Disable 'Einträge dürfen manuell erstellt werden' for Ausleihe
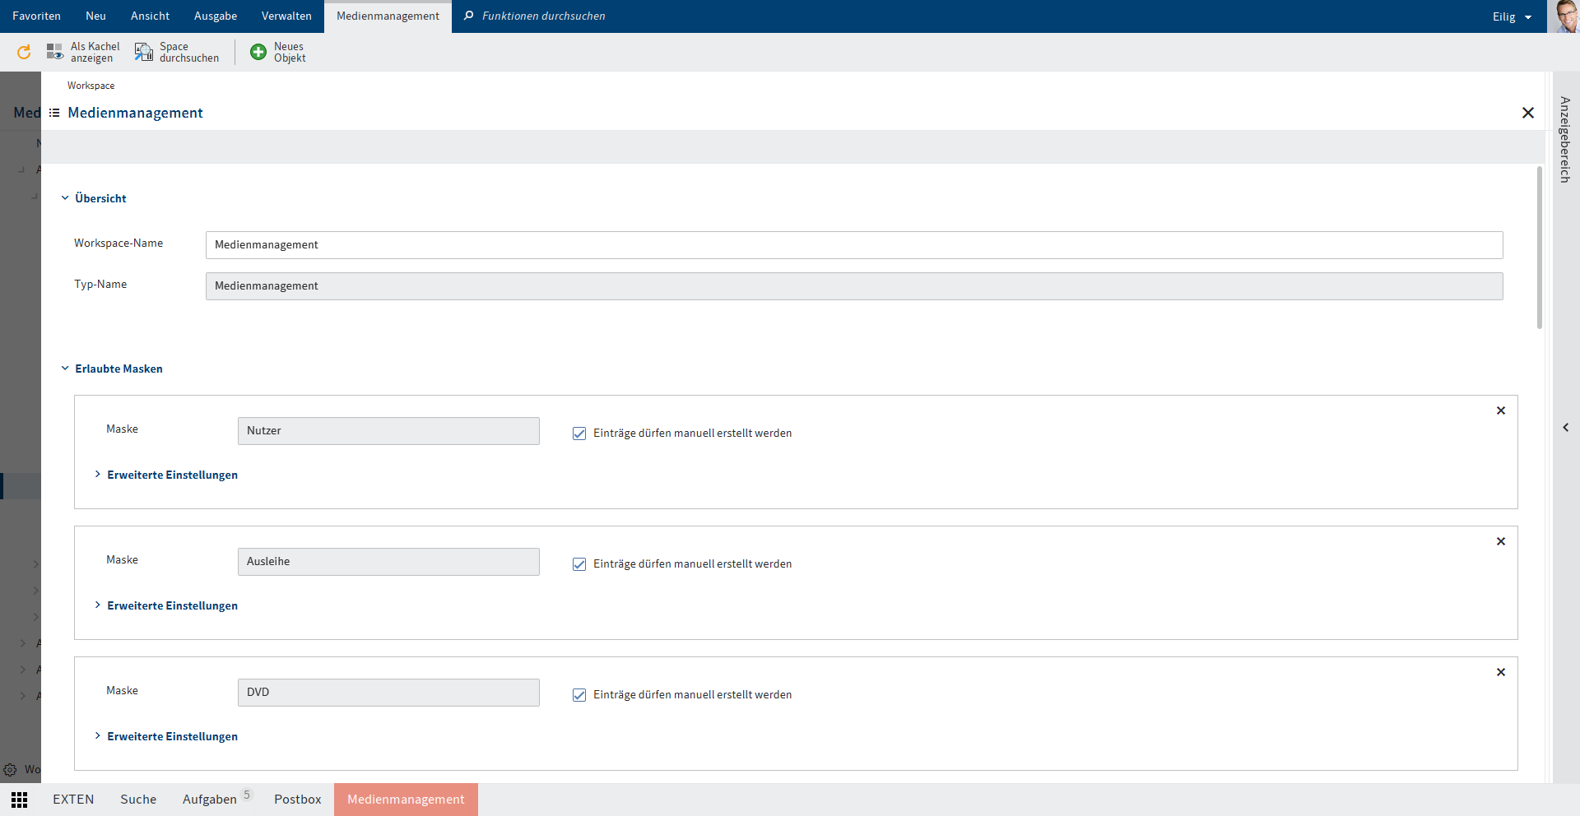 pos(579,563)
